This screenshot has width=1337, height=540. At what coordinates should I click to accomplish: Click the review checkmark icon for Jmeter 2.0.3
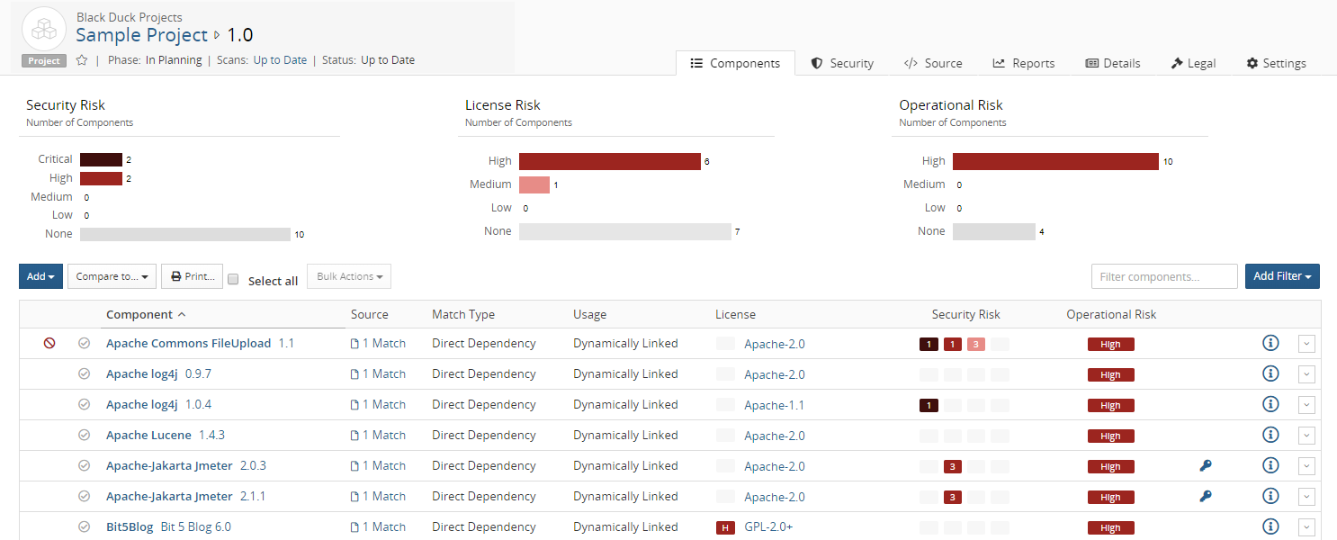point(85,465)
